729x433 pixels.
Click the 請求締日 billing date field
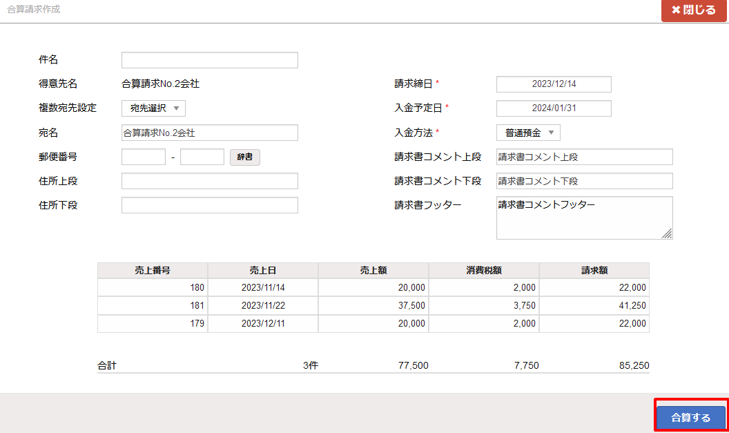tap(553, 84)
